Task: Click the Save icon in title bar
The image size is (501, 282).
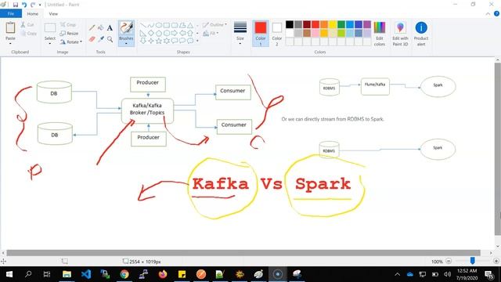Action: [x=16, y=5]
